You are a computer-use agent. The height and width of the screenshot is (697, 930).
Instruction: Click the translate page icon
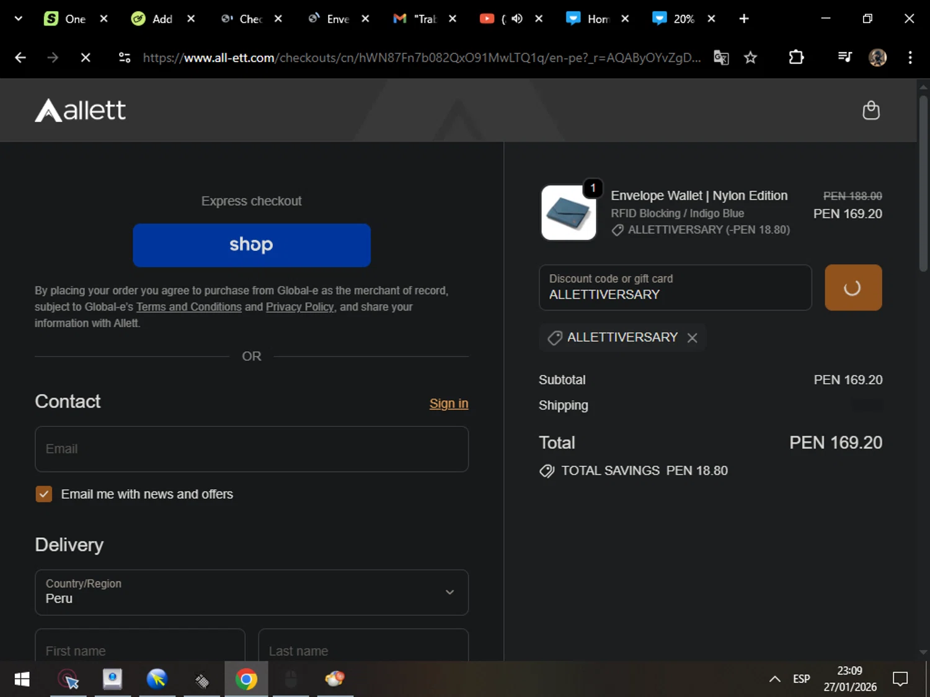point(721,58)
